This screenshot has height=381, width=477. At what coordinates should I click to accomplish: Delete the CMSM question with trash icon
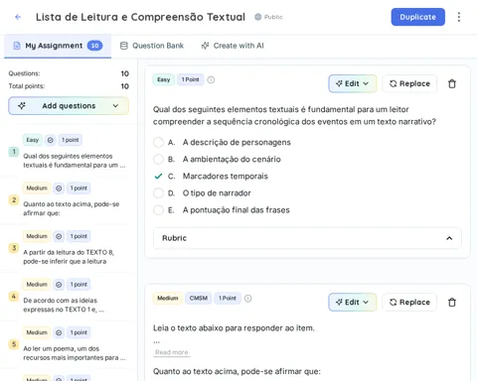pos(452,302)
